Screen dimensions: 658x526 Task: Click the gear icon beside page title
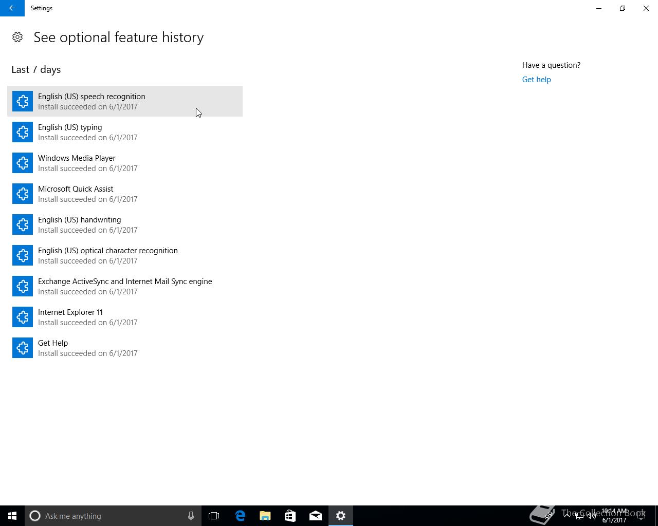(17, 37)
